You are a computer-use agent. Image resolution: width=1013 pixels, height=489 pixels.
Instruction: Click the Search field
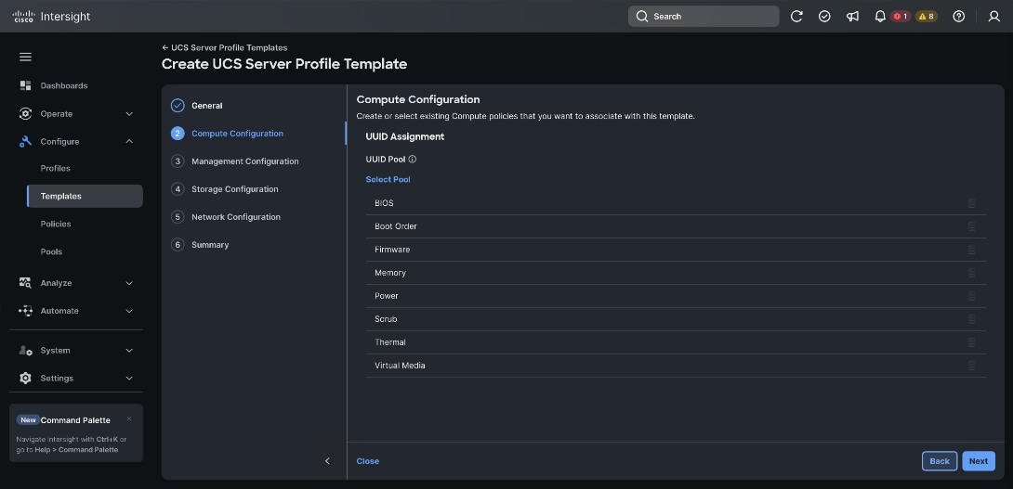704,16
